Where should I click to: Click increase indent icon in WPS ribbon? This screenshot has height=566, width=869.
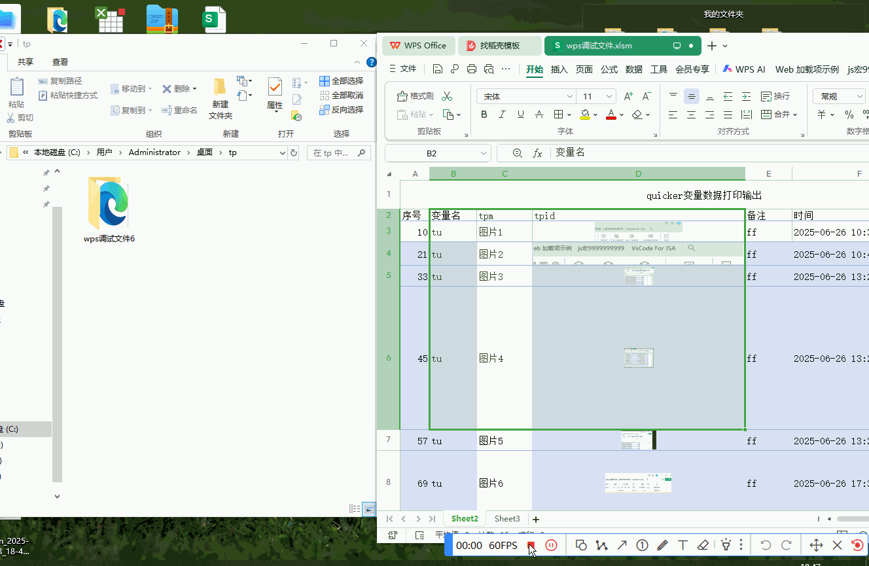(747, 96)
